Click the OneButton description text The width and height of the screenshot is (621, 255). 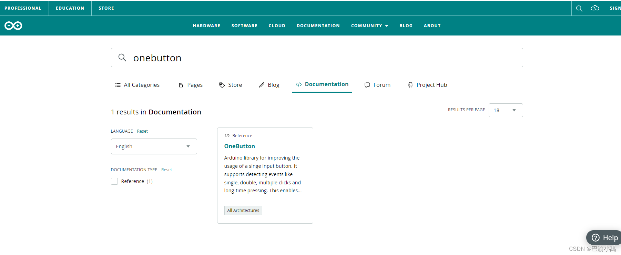point(263,174)
